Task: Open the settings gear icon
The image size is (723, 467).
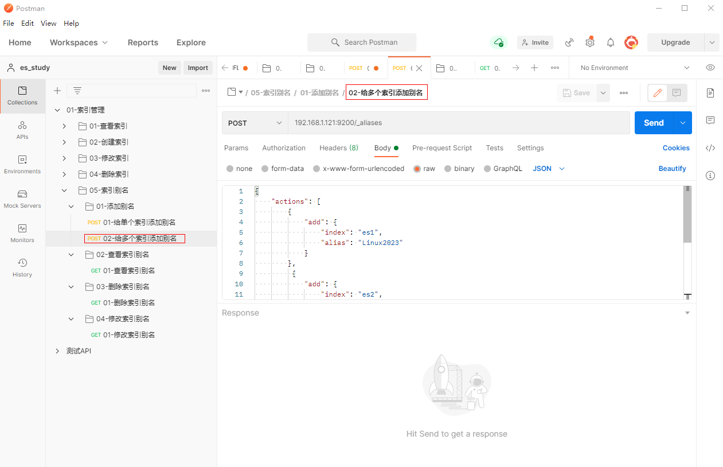Action: [590, 42]
